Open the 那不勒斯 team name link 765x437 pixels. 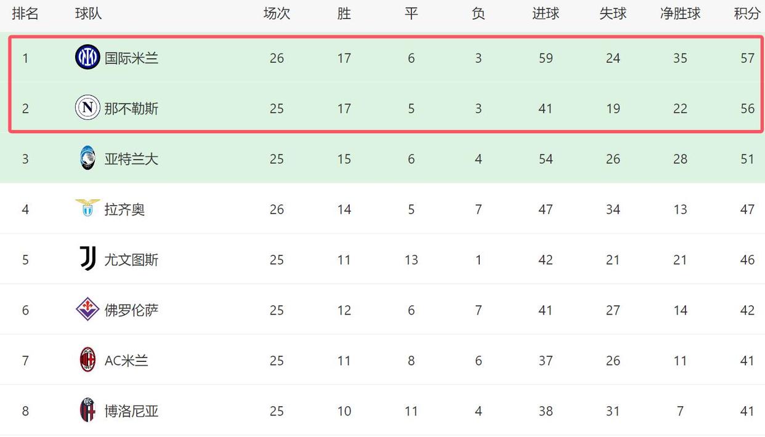[131, 108]
